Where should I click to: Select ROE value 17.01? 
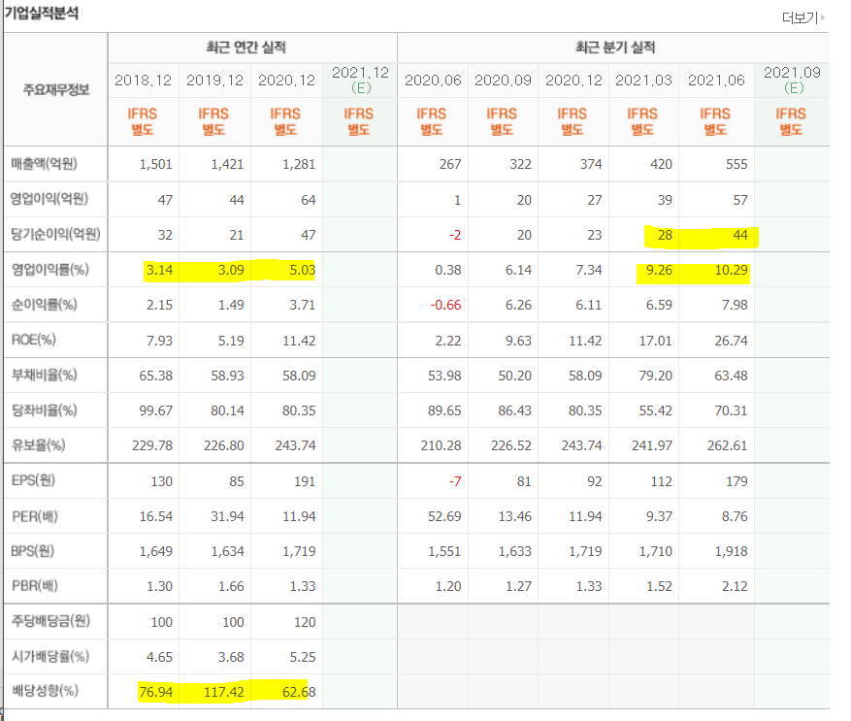pos(656,341)
